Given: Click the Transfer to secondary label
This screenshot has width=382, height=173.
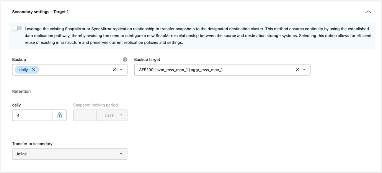Looking at the screenshot, I should pyautogui.click(x=32, y=144).
